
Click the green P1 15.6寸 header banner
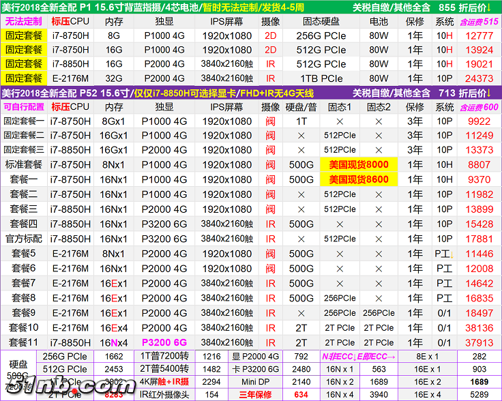coord(250,7)
